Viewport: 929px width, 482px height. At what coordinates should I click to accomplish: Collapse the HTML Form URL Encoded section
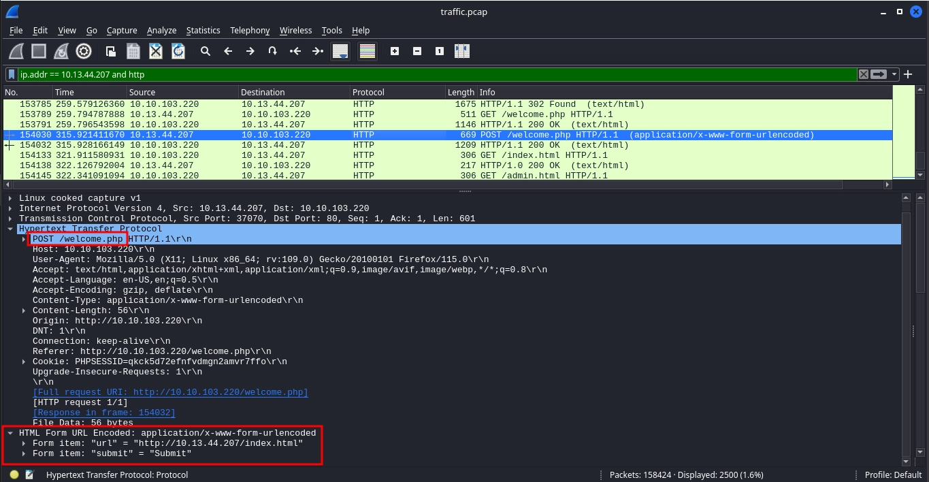click(11, 433)
